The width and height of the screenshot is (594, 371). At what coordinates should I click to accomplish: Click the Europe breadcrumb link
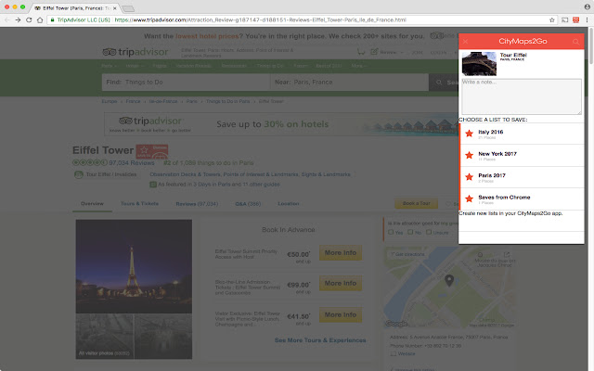pyautogui.click(x=110, y=101)
